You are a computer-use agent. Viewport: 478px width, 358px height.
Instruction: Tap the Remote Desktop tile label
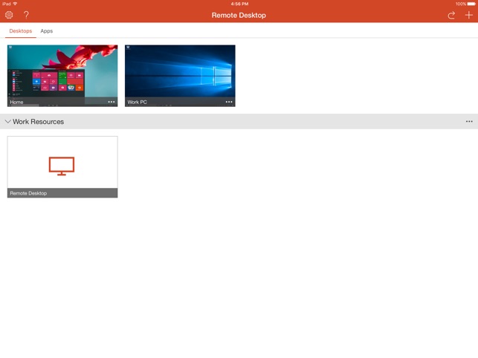coord(28,193)
